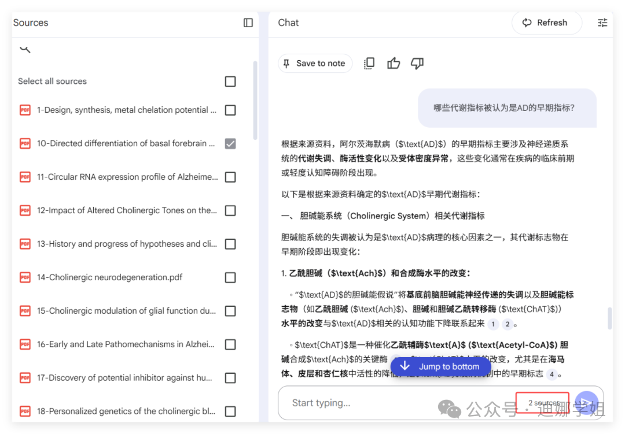Collapse the Sources panel using the sidebar icon
Screen dimensions: 625x434
click(248, 23)
